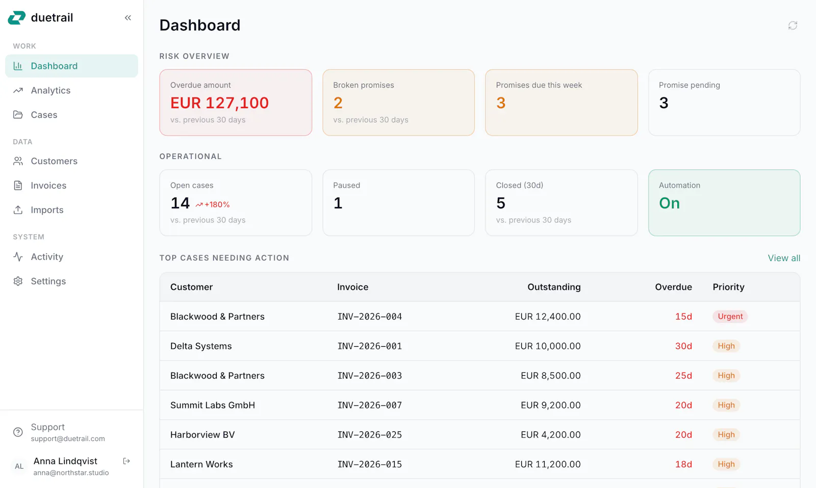The image size is (816, 488).
Task: Click the refresh icon next to Dashboard title
Action: pos(793,25)
